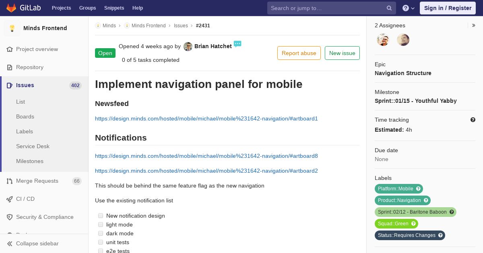Click the second assignee avatar

[x=403, y=40]
